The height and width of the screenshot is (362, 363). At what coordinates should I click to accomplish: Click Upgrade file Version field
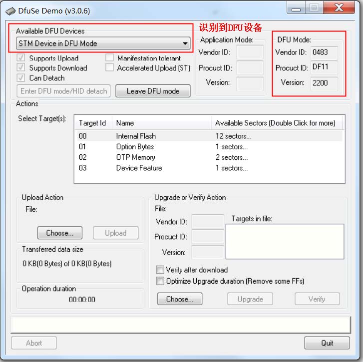click(x=208, y=252)
